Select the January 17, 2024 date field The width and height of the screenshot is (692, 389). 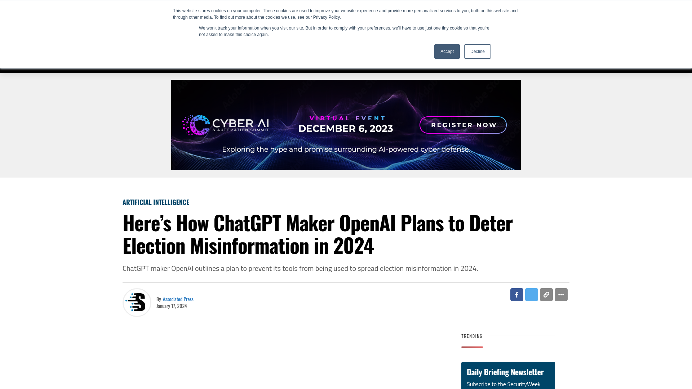[172, 305]
